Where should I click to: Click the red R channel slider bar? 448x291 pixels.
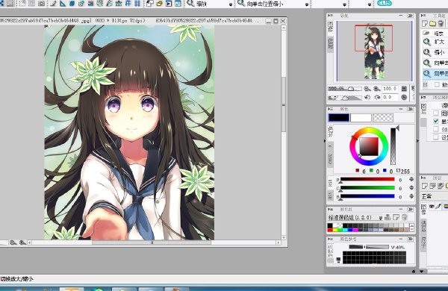(x=367, y=179)
